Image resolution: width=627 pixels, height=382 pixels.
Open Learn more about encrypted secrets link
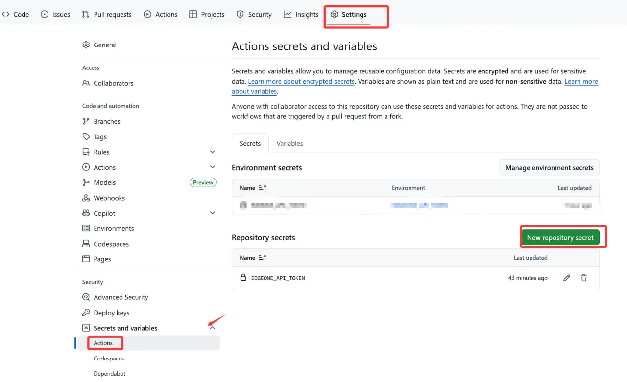301,82
